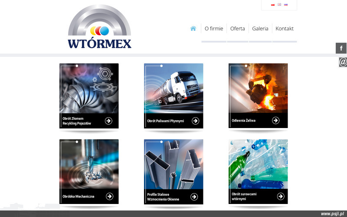
Task: Open Obrót Złomem Recykling Pojazdów link
Action: click(77, 121)
